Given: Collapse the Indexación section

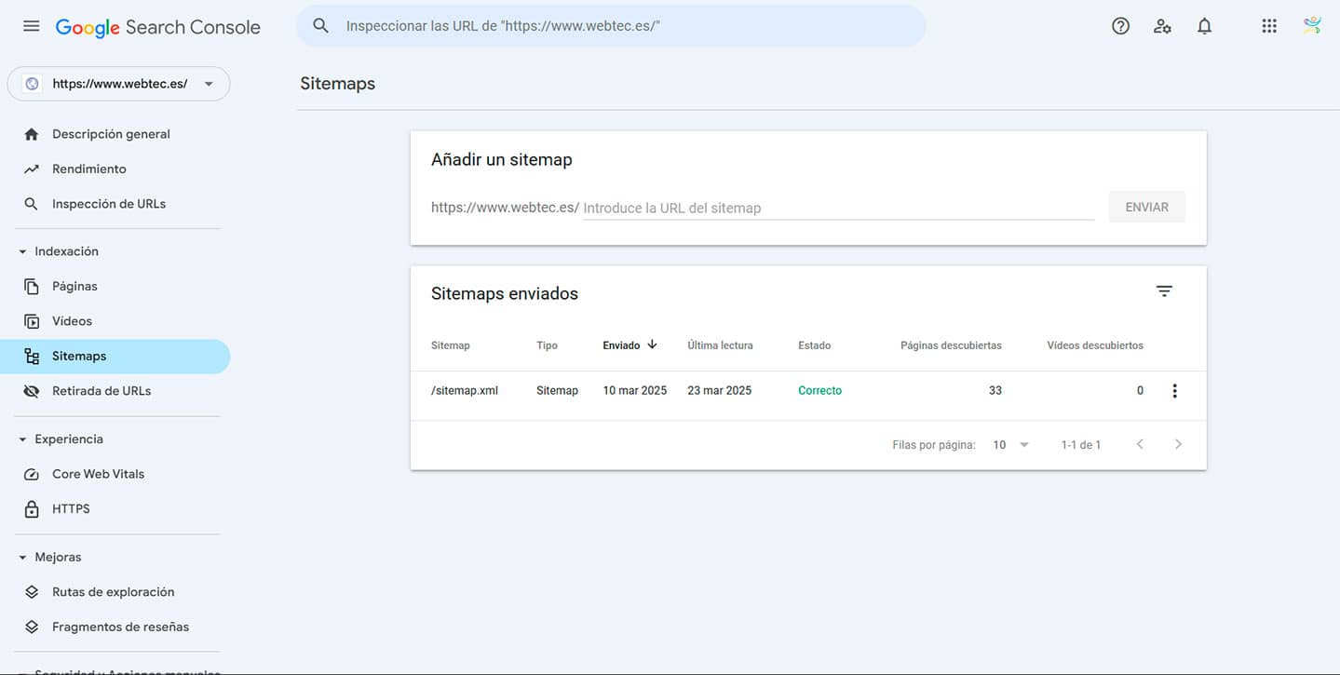Looking at the screenshot, I should 22,251.
